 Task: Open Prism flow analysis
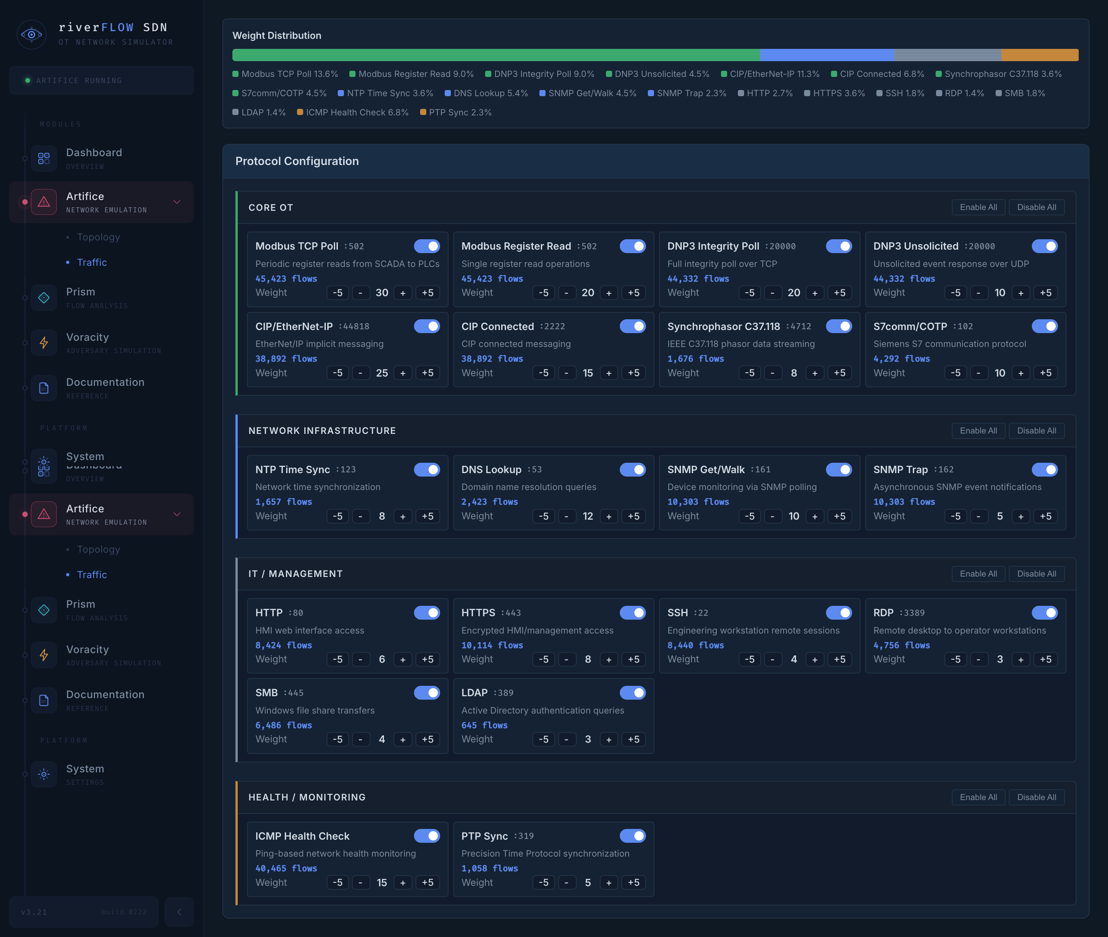(x=81, y=297)
